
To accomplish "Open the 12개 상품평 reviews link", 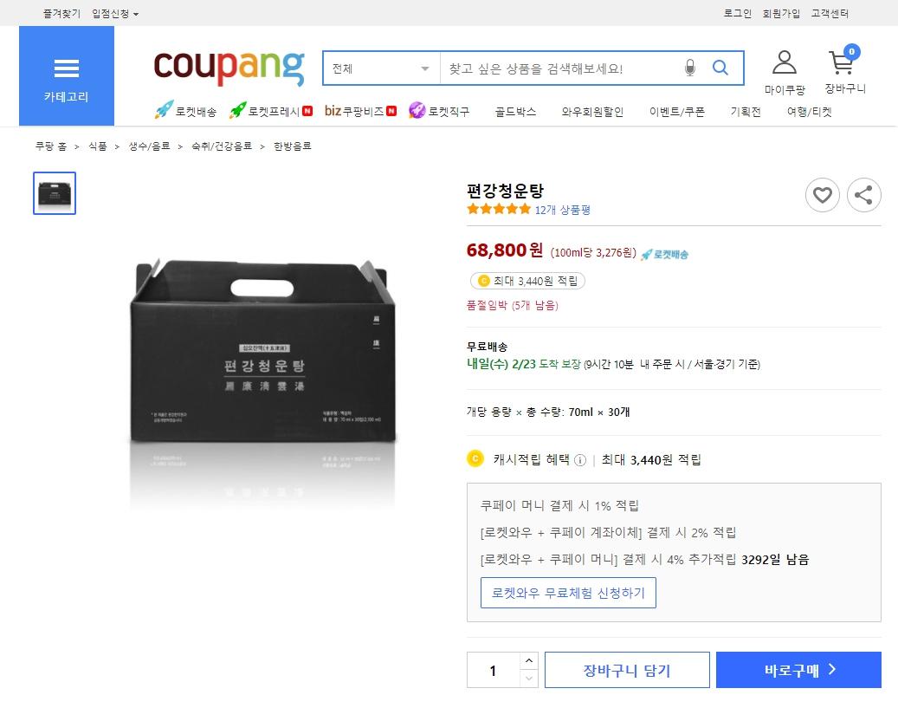I will pos(562,210).
